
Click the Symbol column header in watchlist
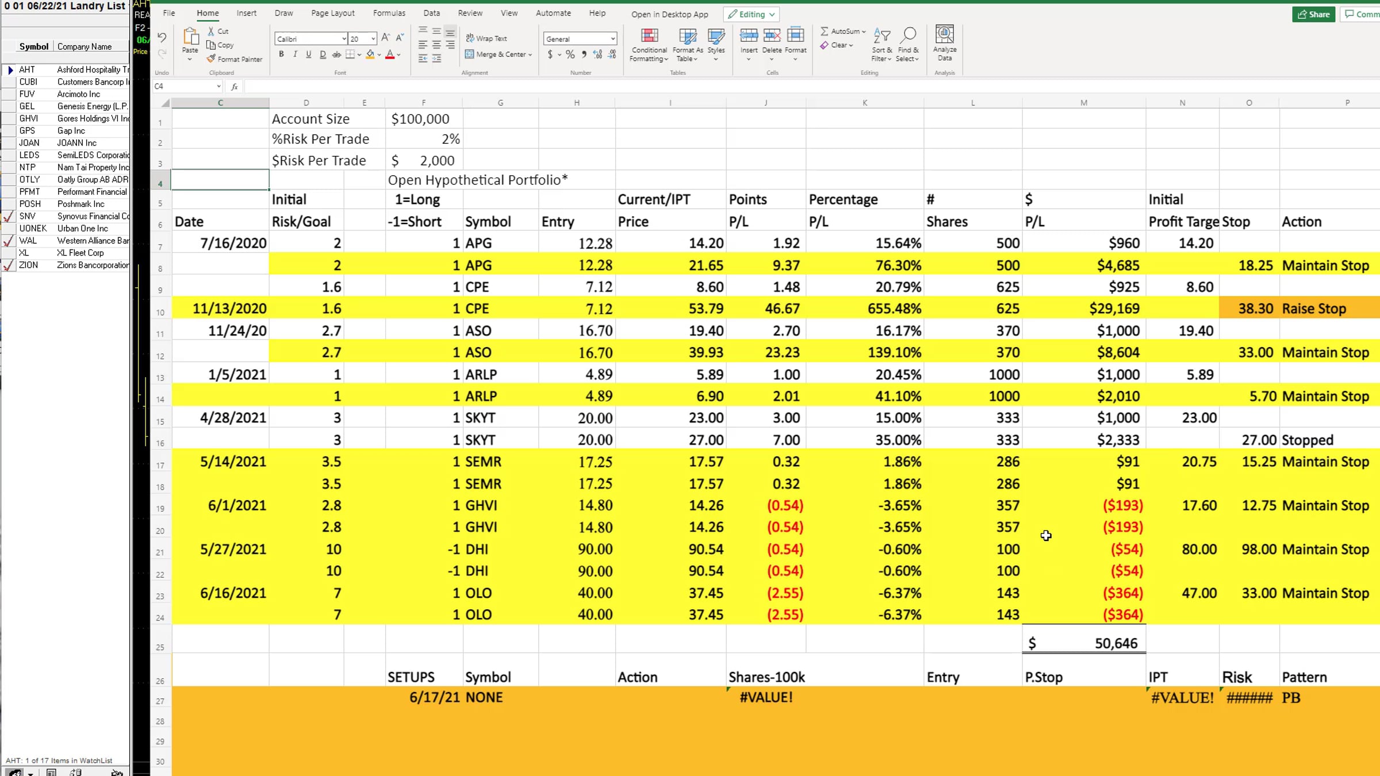point(34,47)
